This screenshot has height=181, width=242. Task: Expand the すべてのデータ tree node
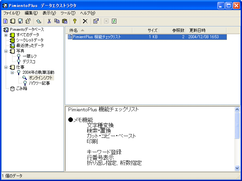(6, 35)
